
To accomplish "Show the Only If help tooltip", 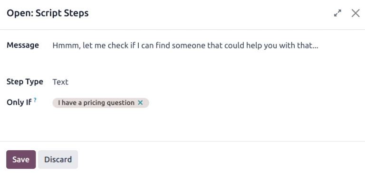I will [x=35, y=100].
